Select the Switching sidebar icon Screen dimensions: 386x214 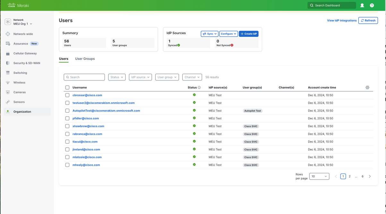7,73
